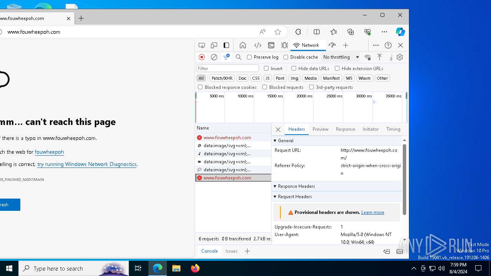Tick the Invert filter checkbox
This screenshot has width=491, height=276.
pos(266,68)
